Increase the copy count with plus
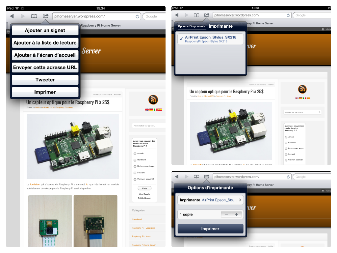 (x=236, y=214)
